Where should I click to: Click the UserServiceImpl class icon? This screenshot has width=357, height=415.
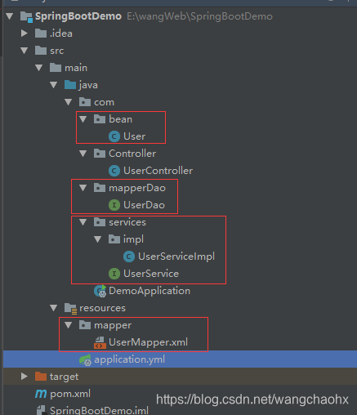[129, 257]
